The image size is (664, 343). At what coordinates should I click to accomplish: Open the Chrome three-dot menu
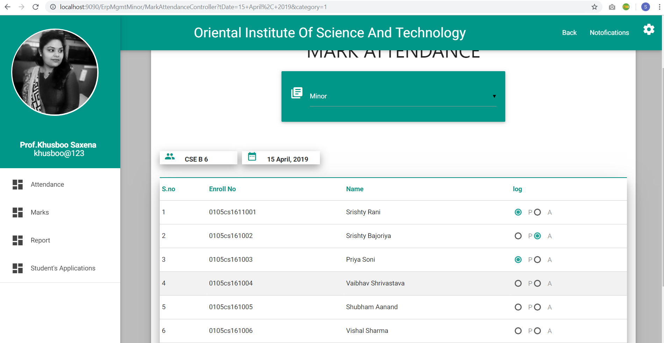[659, 7]
